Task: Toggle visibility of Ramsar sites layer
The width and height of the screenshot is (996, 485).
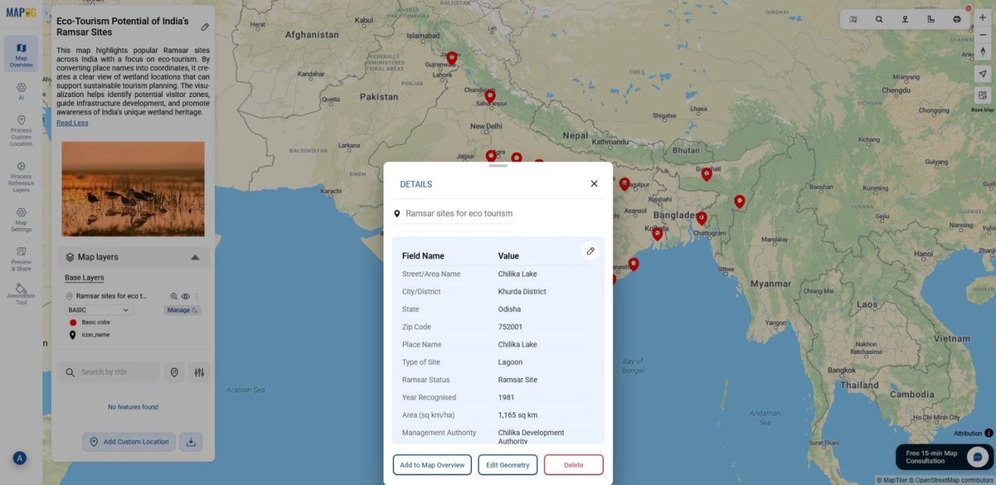Action: [x=185, y=296]
